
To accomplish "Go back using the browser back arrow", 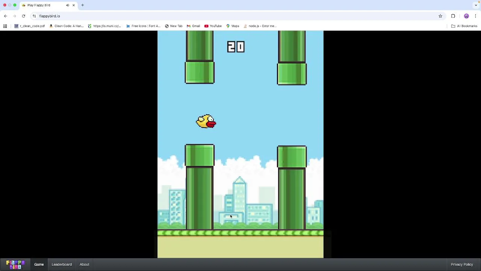I will pyautogui.click(x=5, y=16).
